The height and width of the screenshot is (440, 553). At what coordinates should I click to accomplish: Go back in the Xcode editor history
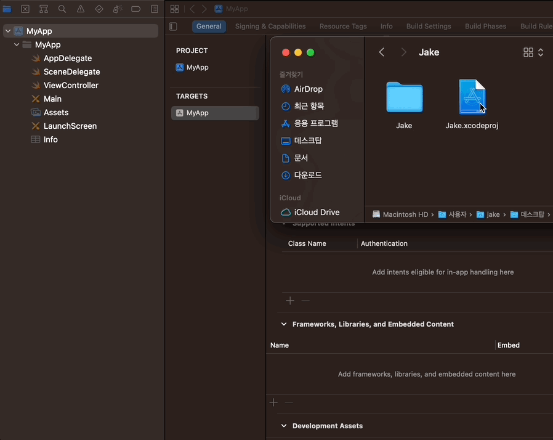coord(192,9)
